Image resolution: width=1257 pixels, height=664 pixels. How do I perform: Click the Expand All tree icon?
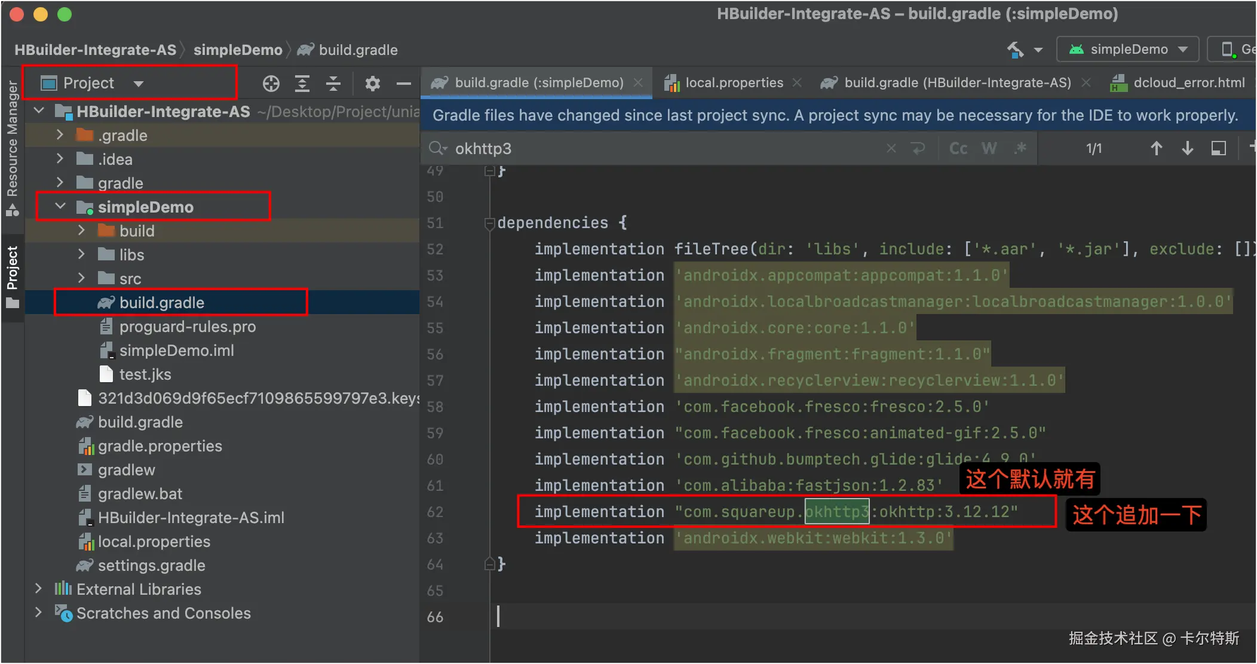(x=302, y=84)
